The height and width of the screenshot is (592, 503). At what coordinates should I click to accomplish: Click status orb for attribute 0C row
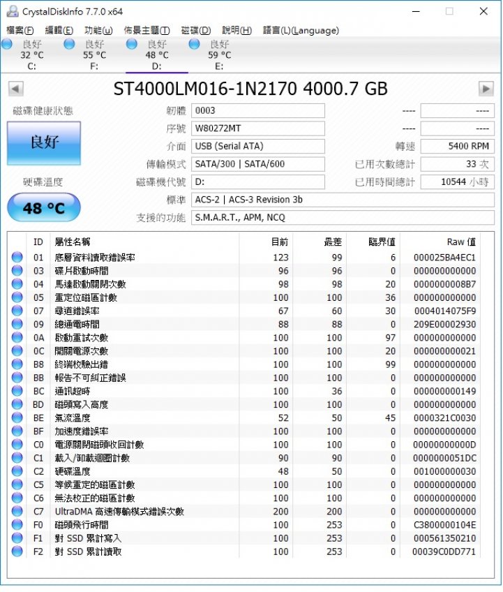tap(17, 350)
